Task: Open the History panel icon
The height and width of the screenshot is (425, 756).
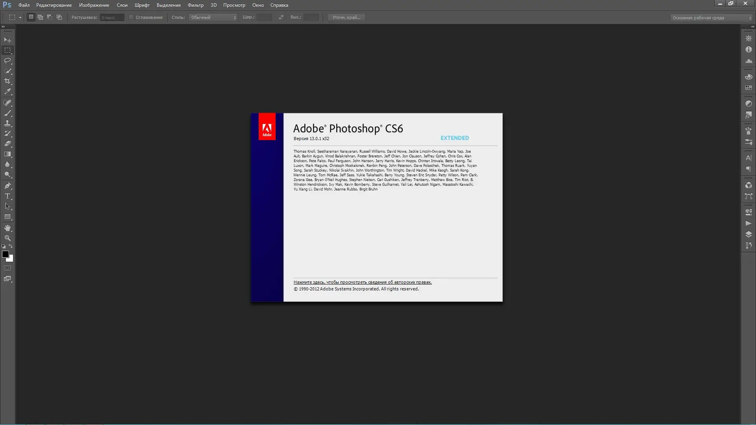Action: pos(749,245)
